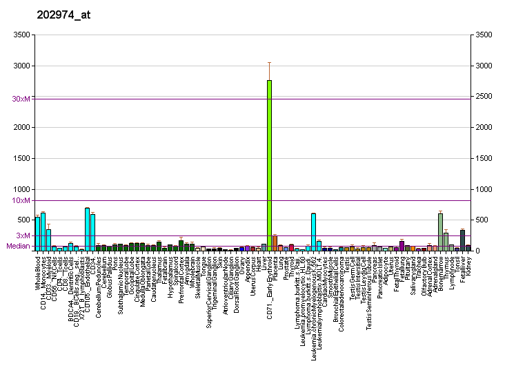This screenshot has width=505, height=366.
Task: Select the SkeletalMuscle axis label
Action: [198, 278]
